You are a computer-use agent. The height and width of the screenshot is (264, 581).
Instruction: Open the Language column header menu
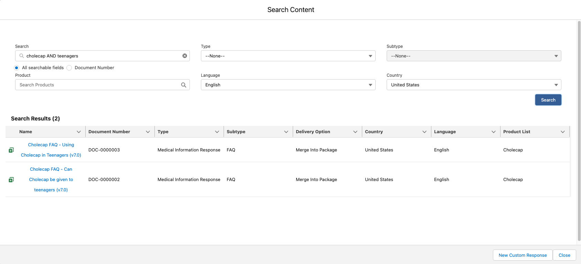pyautogui.click(x=494, y=132)
